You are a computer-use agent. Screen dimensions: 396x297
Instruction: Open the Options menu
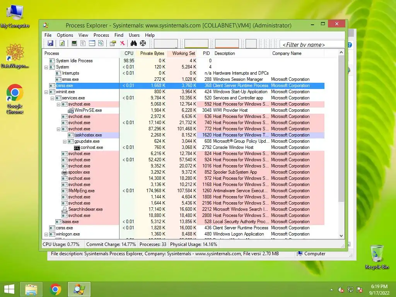click(65, 35)
